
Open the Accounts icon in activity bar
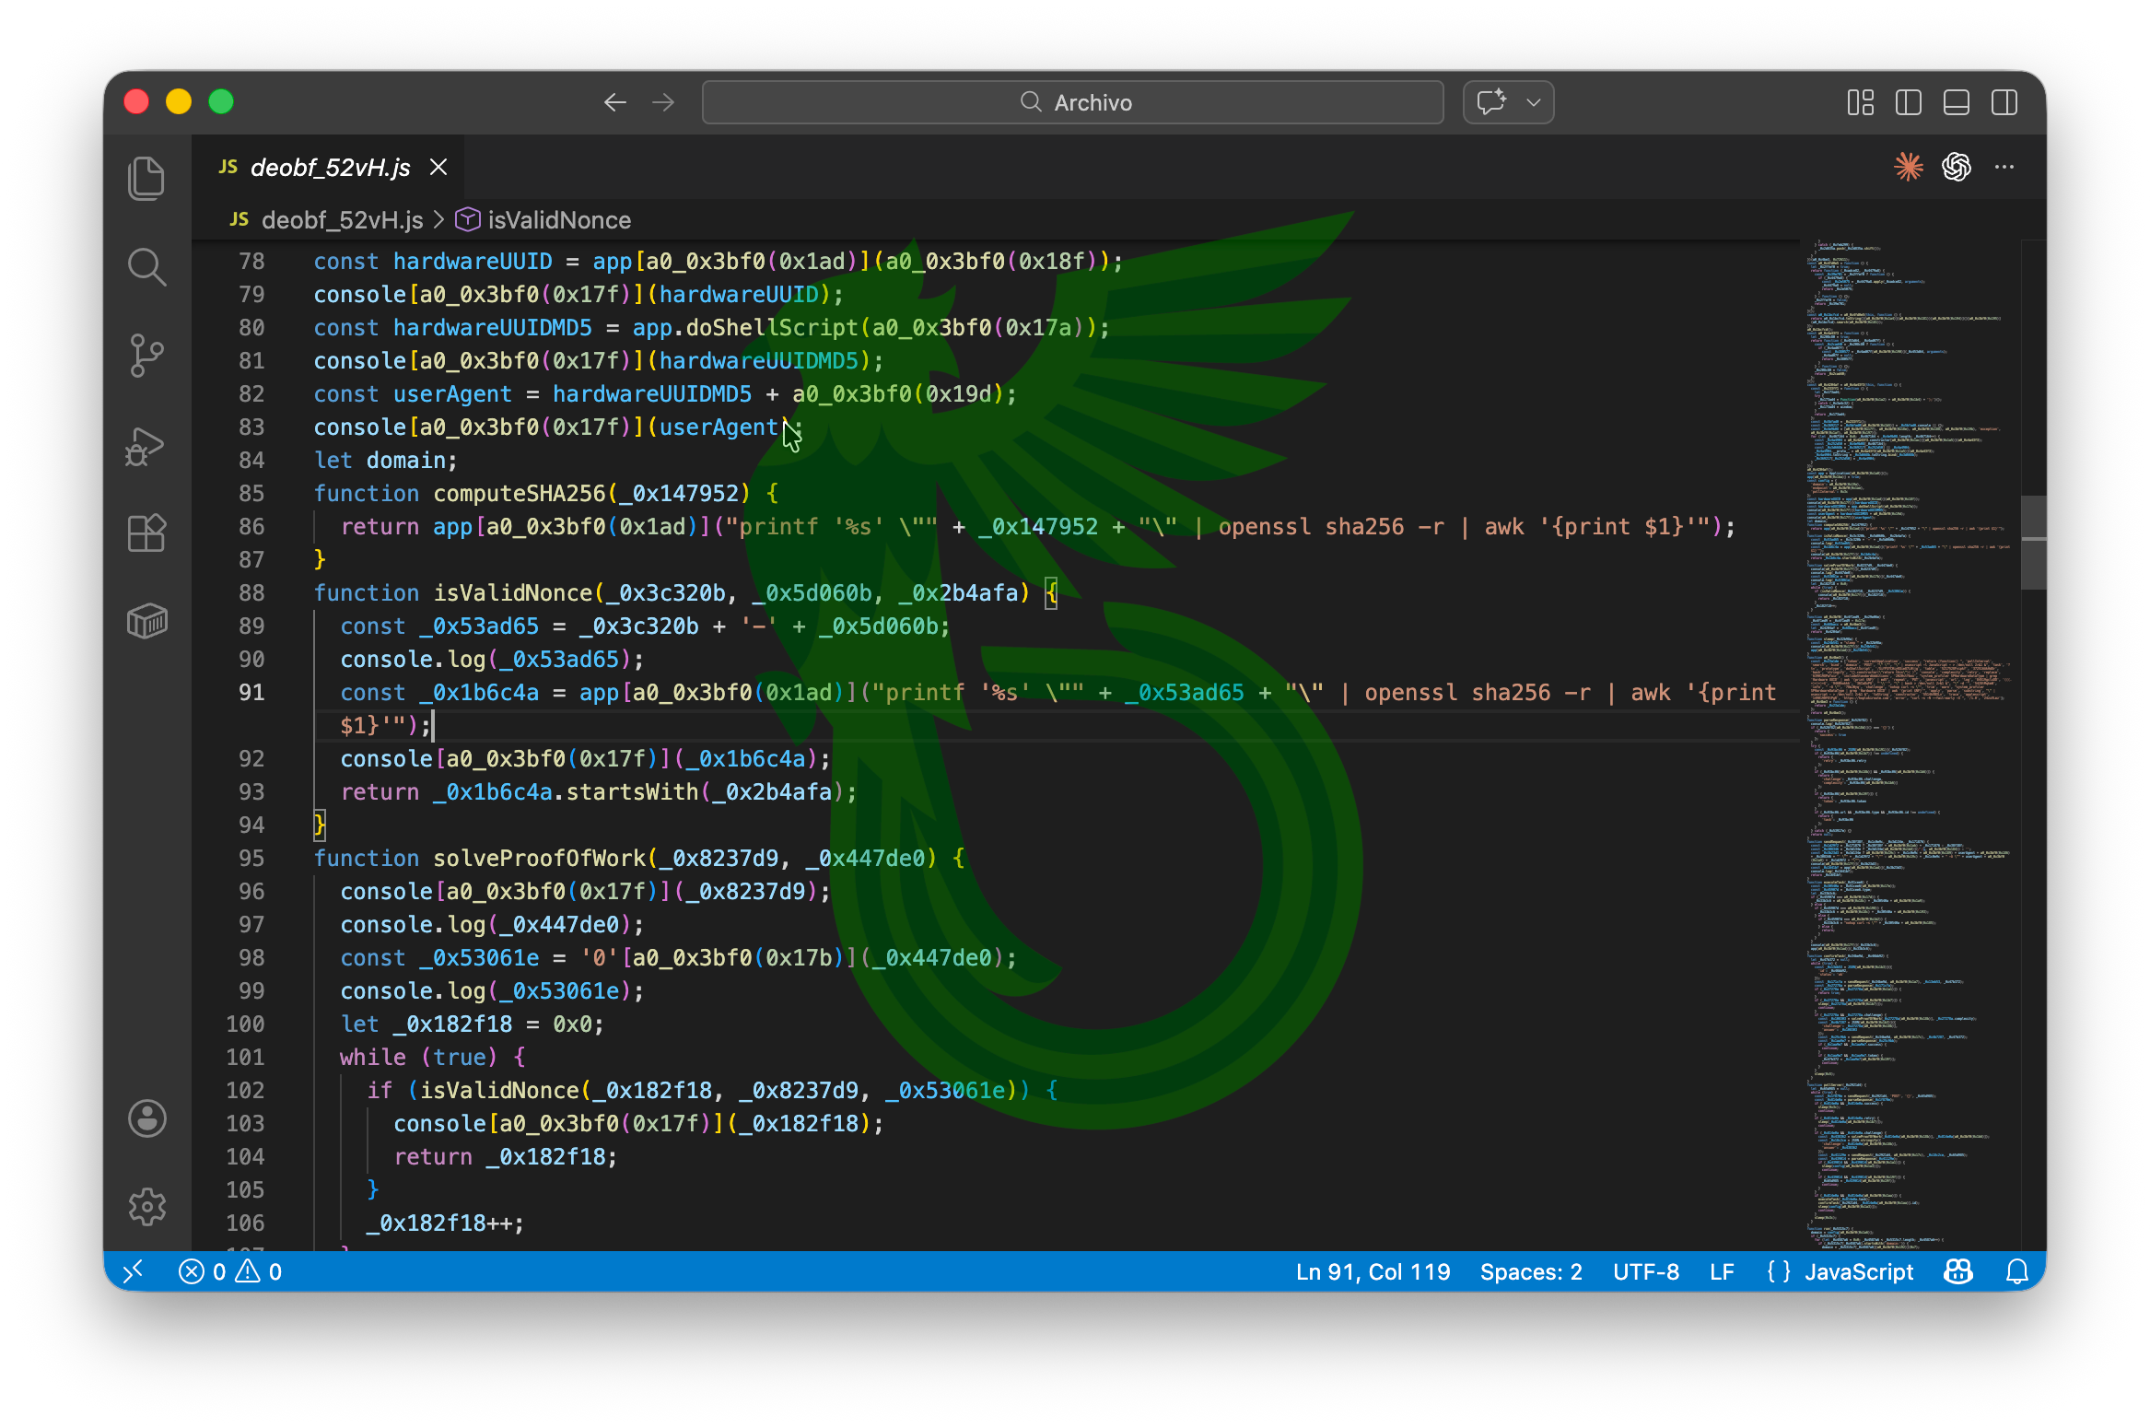[x=146, y=1118]
